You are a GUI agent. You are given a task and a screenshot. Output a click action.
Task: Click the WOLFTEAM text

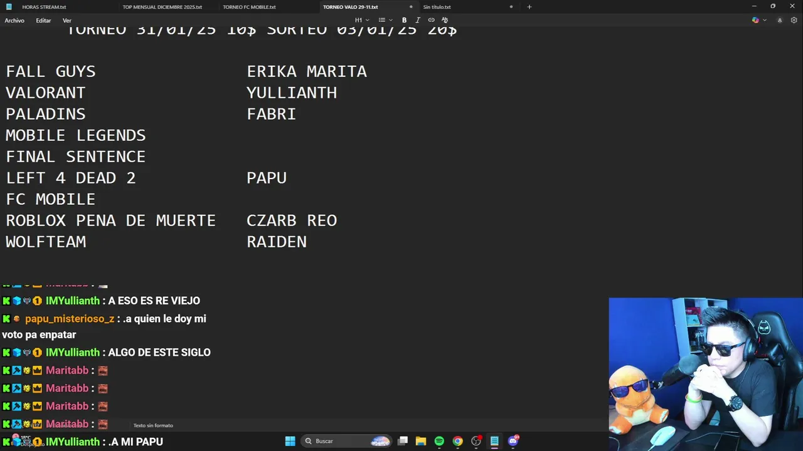coord(46,242)
